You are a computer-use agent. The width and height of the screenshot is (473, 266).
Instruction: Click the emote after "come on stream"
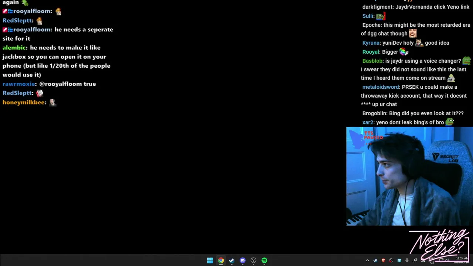pos(451,78)
